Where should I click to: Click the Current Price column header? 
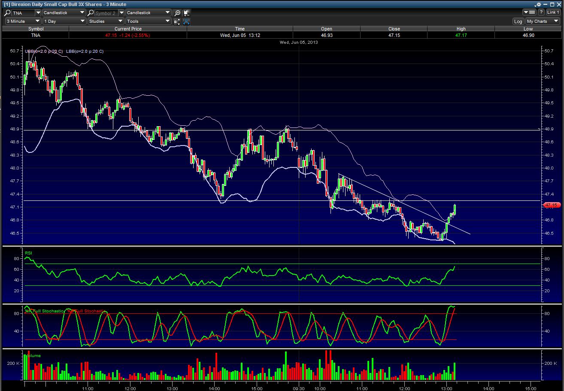(128, 29)
